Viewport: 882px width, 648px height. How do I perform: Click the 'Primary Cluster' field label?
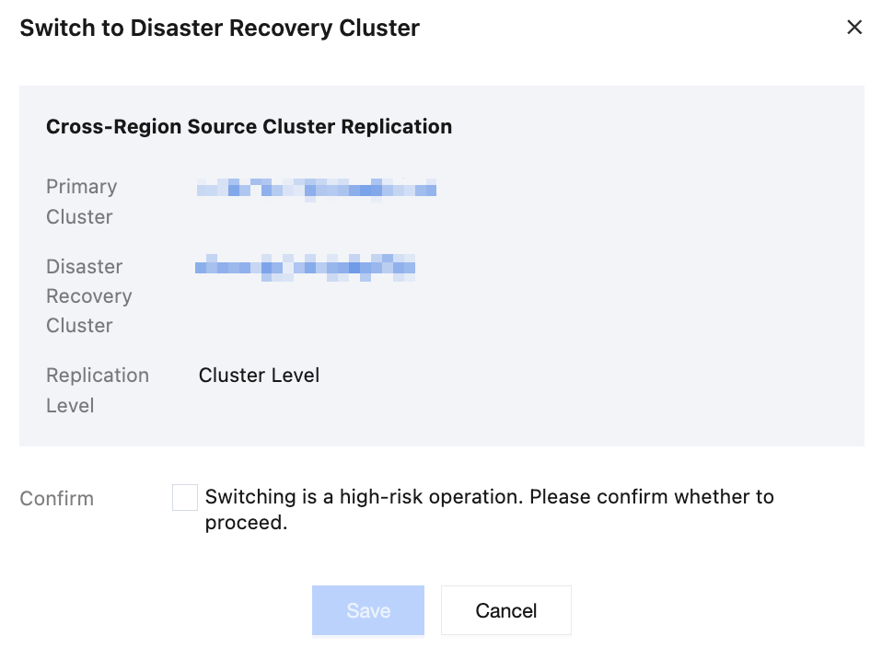(x=82, y=202)
